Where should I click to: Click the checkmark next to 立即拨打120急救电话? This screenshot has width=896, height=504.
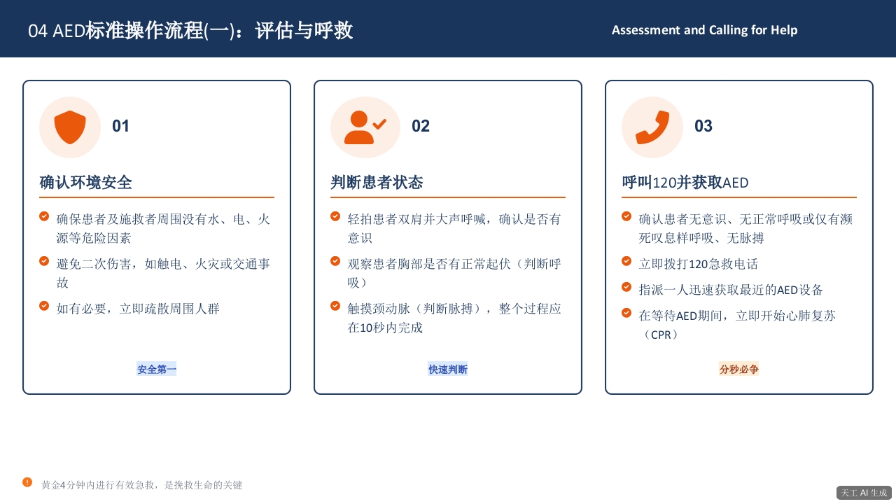626,261
